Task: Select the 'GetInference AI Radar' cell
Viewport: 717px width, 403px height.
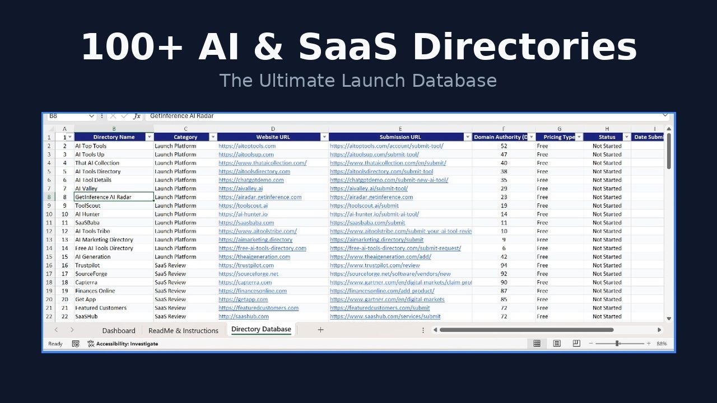Action: (x=114, y=197)
